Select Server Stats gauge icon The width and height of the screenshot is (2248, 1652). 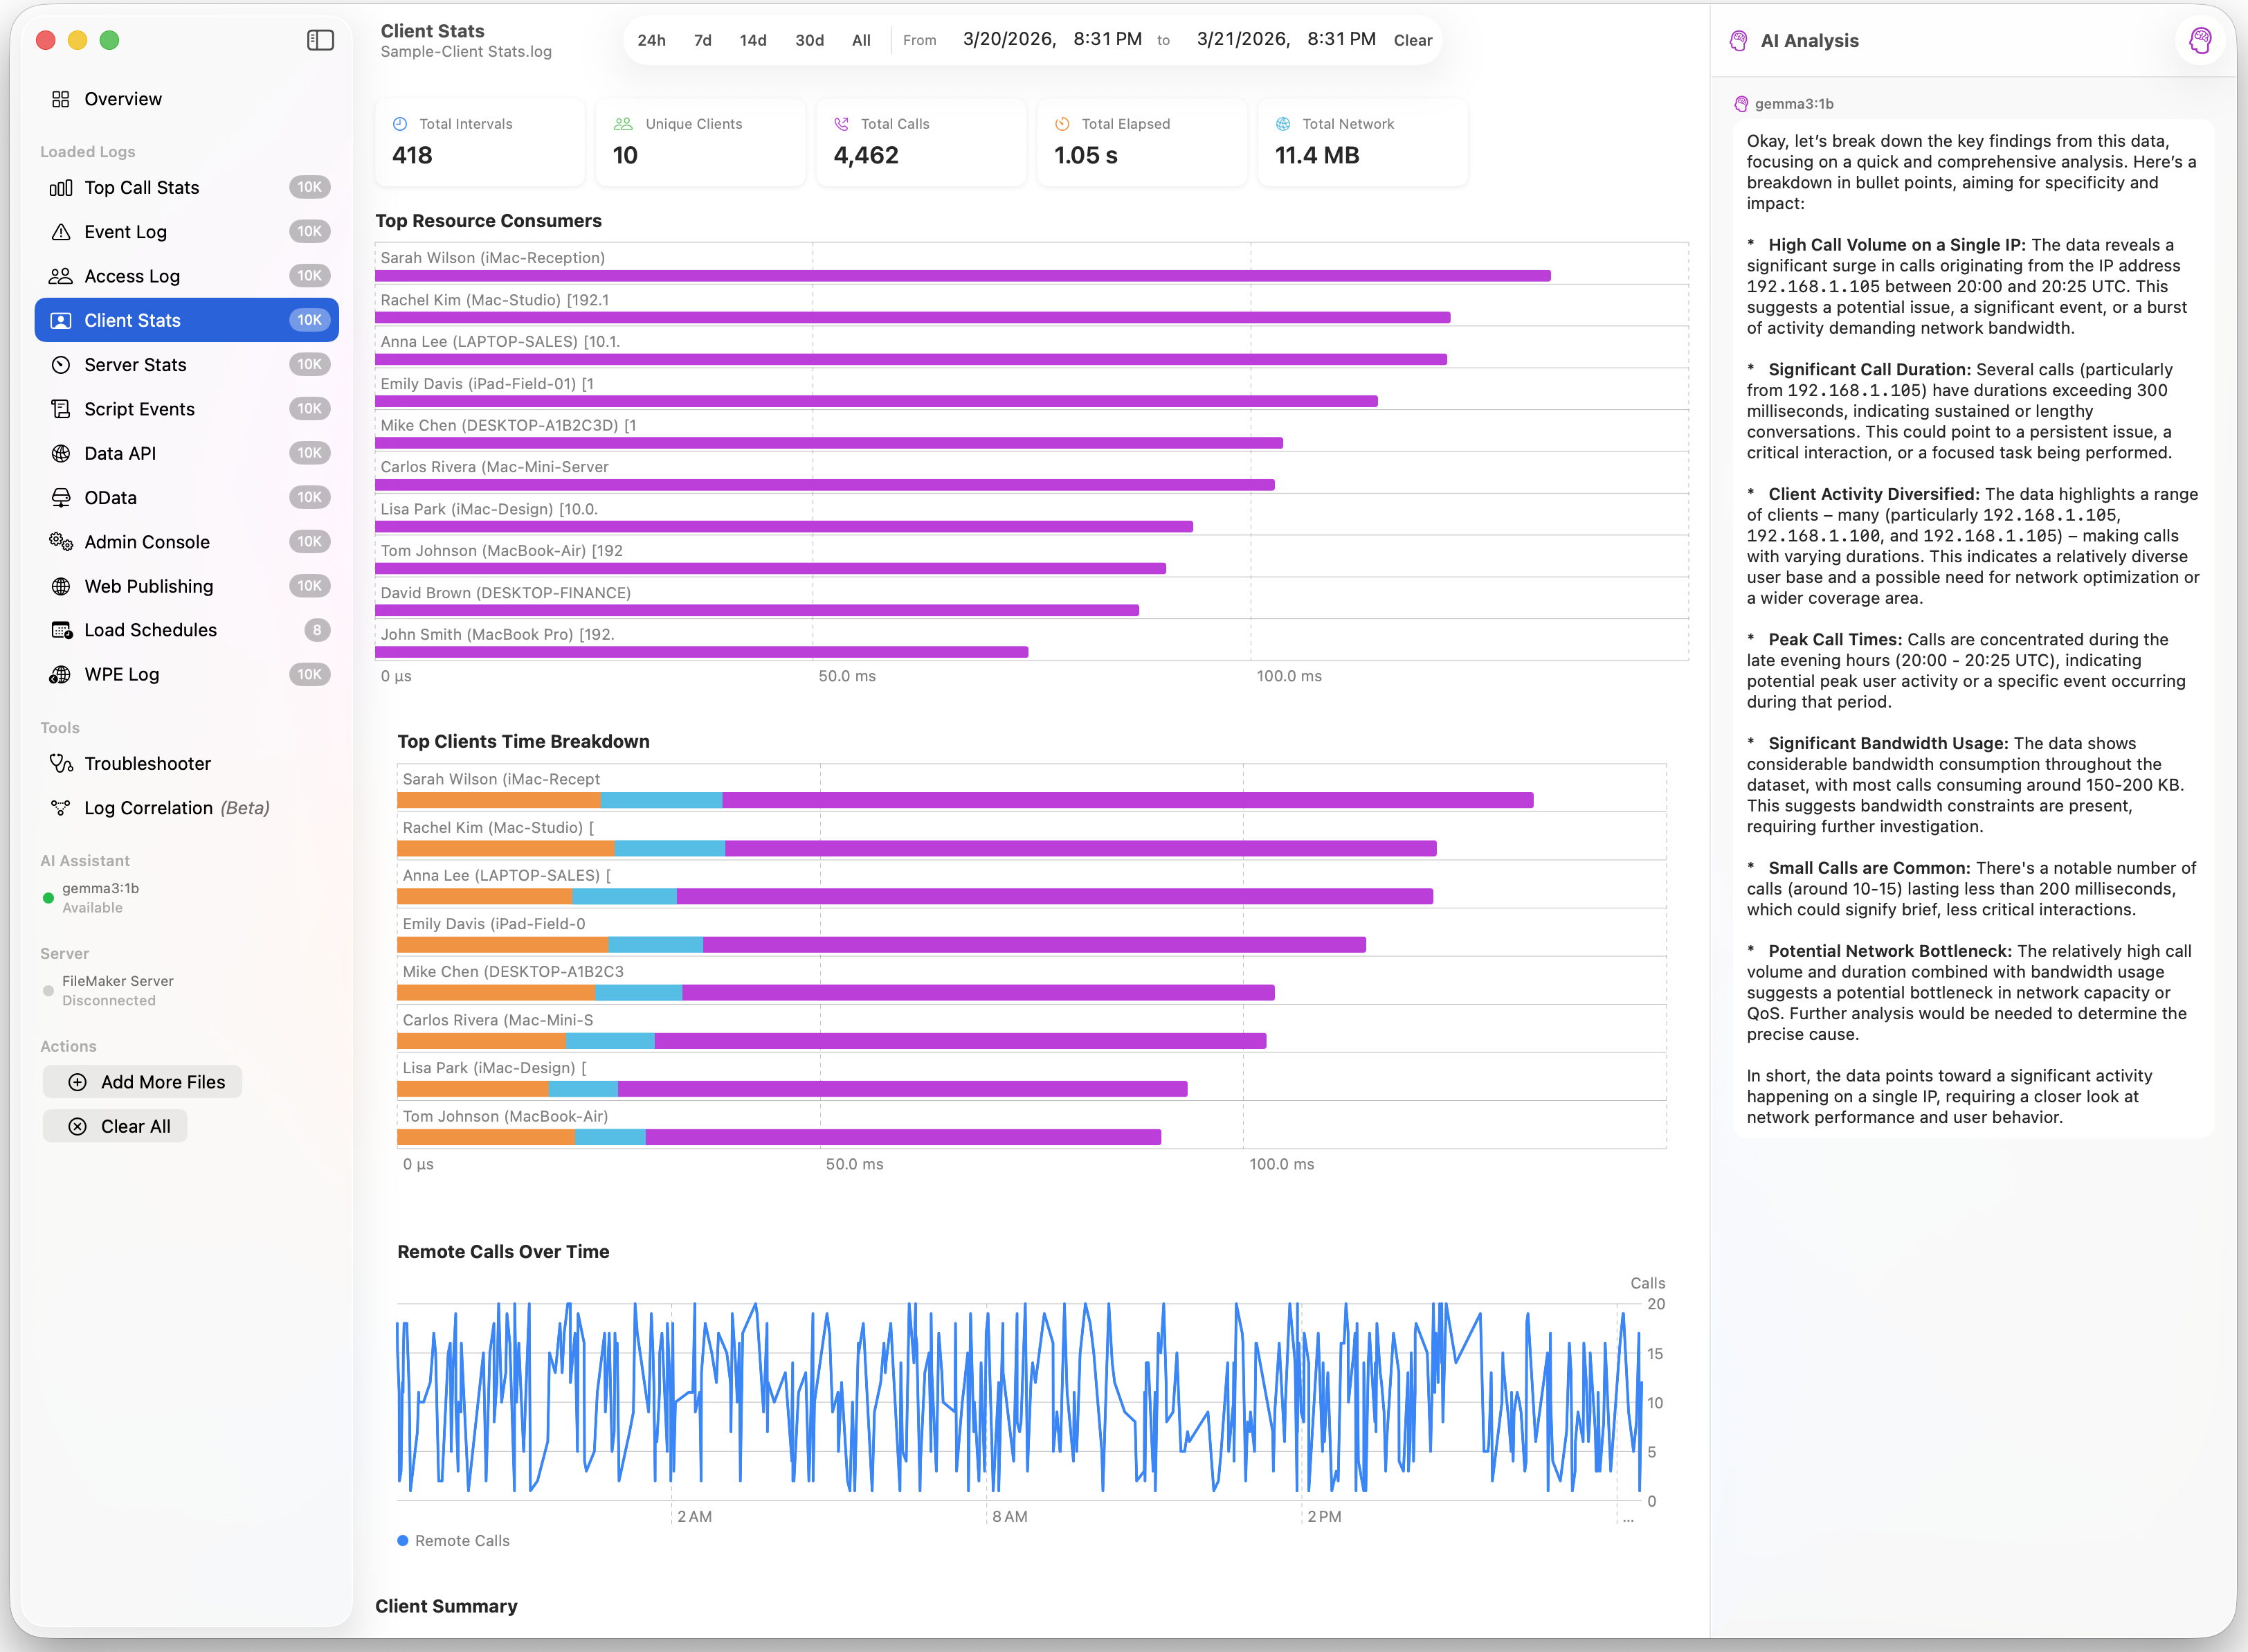61,365
